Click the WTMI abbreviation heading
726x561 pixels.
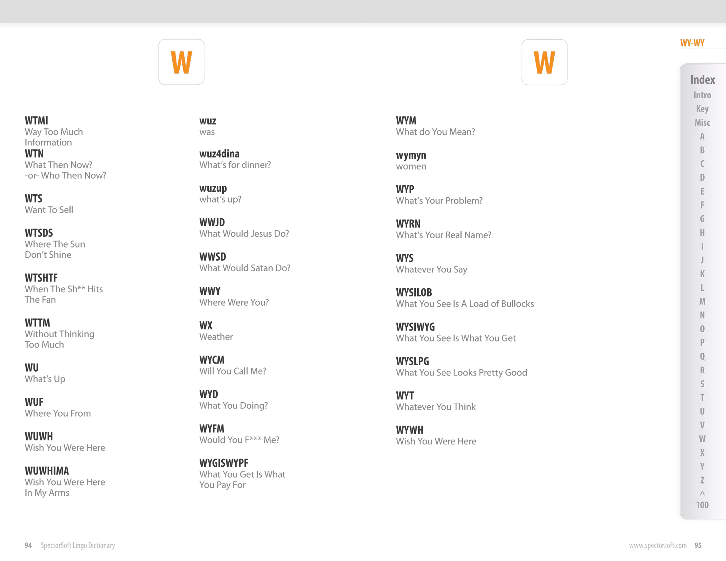pyautogui.click(x=36, y=121)
